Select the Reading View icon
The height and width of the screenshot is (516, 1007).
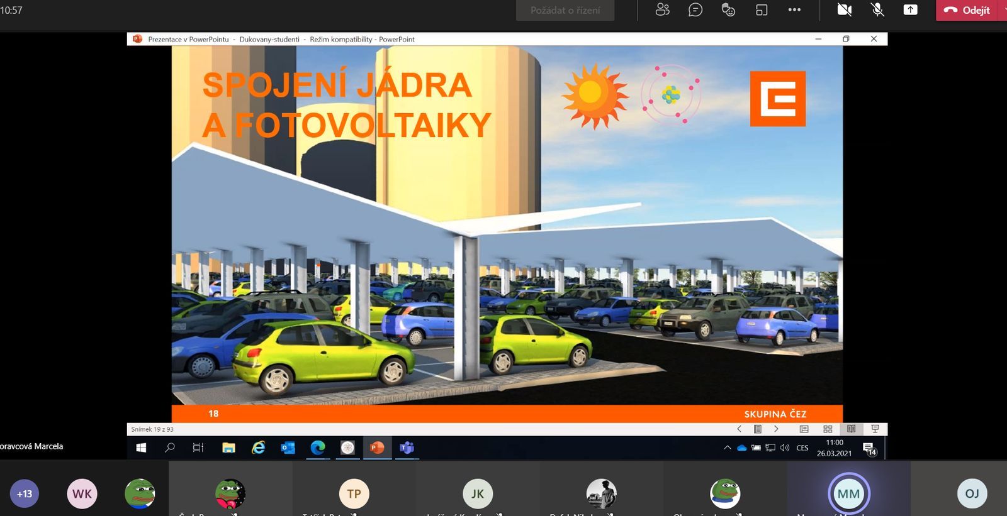point(851,429)
